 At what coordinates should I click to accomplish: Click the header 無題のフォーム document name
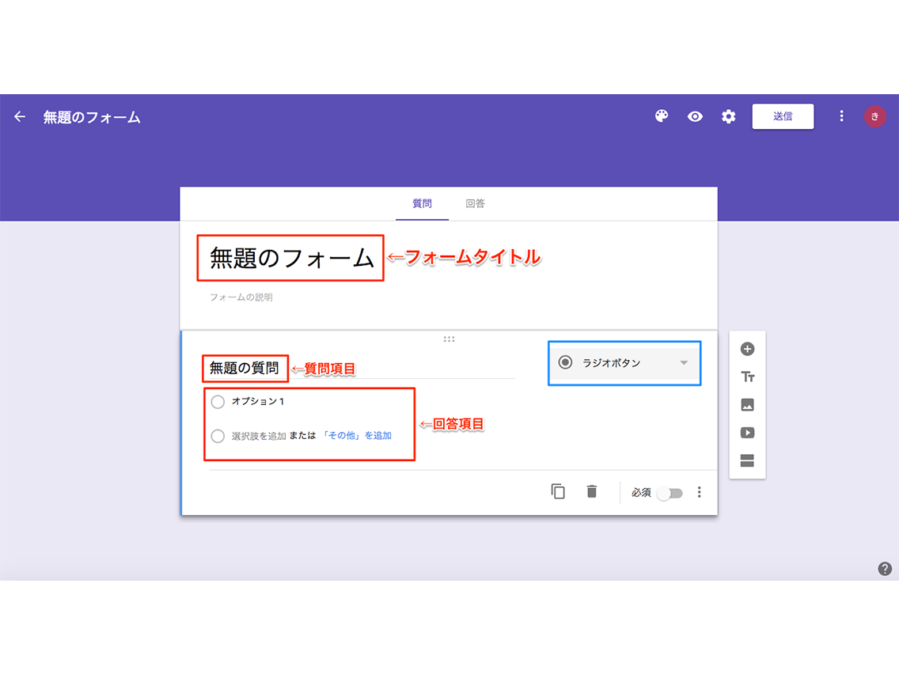tap(92, 118)
